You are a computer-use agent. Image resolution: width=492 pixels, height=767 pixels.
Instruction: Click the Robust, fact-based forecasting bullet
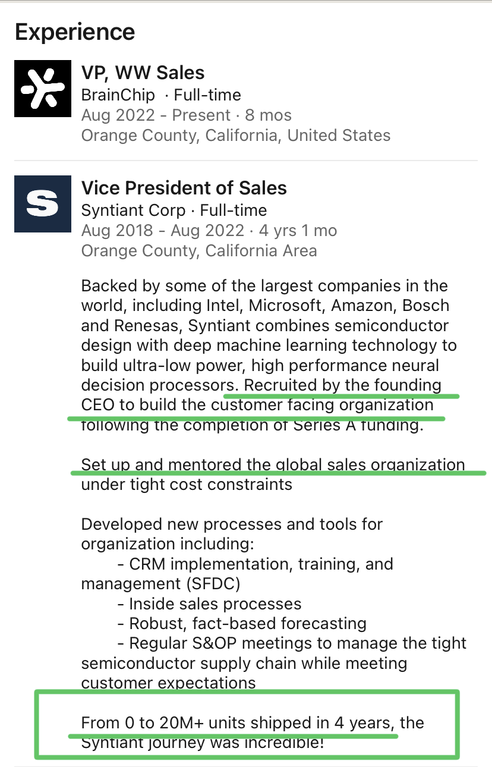[x=247, y=624]
